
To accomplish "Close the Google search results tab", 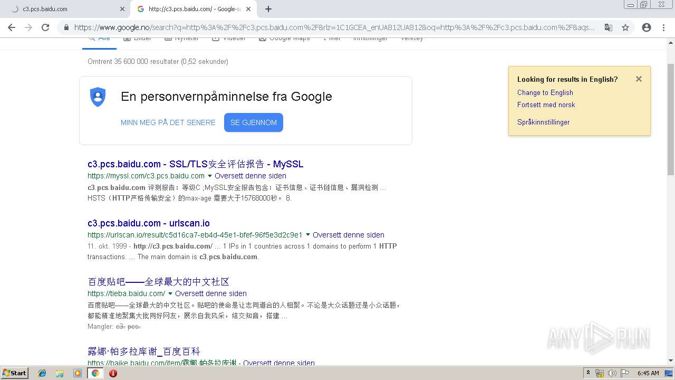I will (248, 9).
